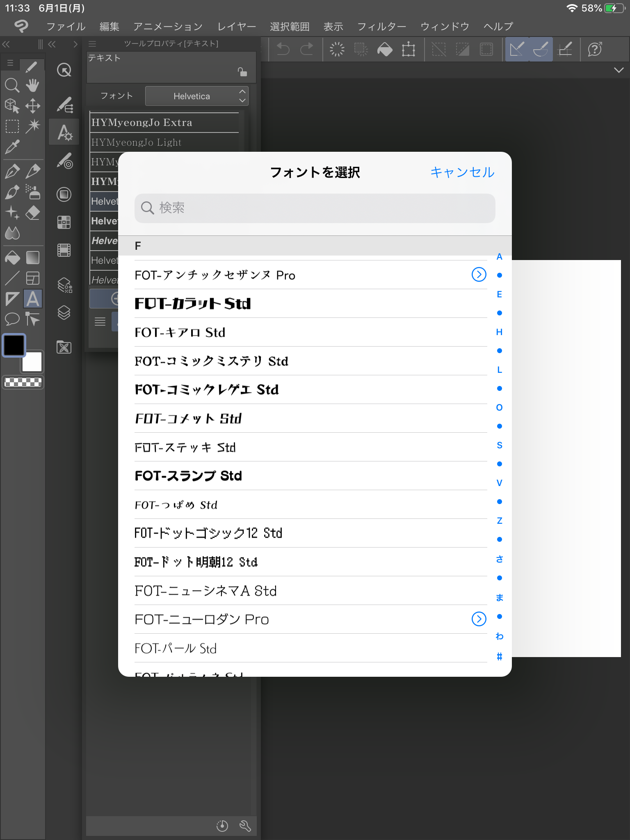Select the Airbrush spray tool
Screen dimensions: 630x840
(x=32, y=192)
